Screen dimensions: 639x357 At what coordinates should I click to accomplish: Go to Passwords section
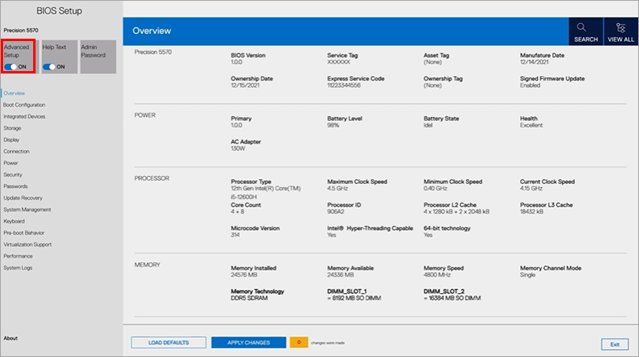click(x=16, y=186)
